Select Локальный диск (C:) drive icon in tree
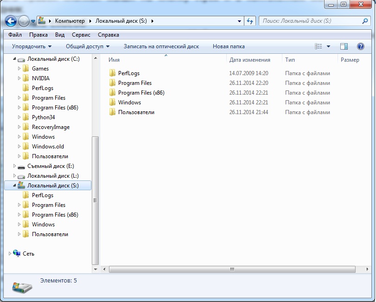This screenshot has width=376, height=302. pos(21,59)
